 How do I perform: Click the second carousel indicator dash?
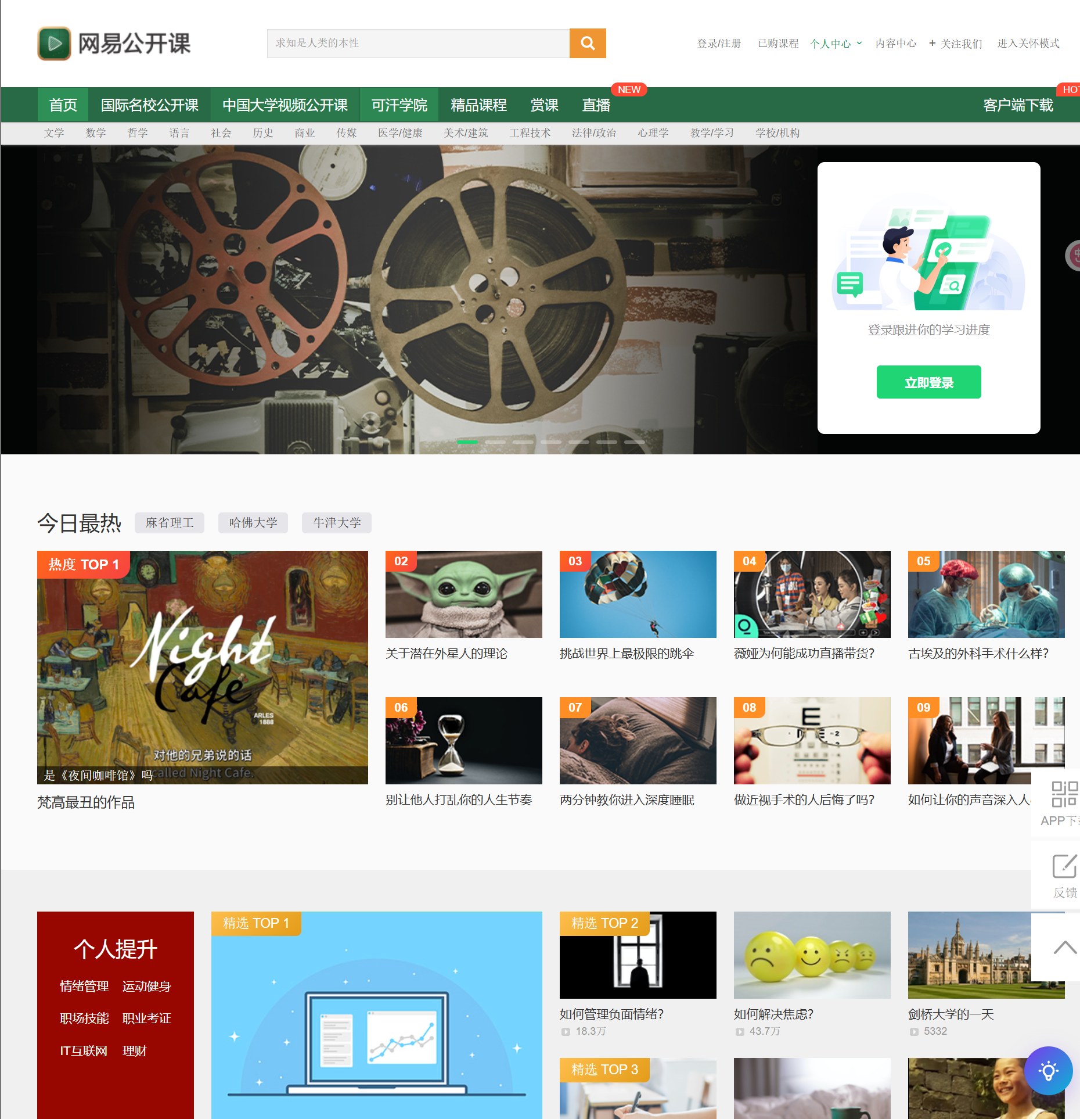[495, 442]
